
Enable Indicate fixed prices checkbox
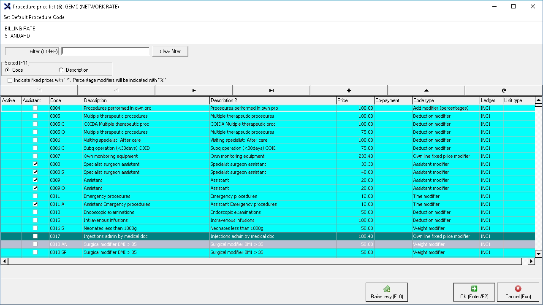pos(10,80)
